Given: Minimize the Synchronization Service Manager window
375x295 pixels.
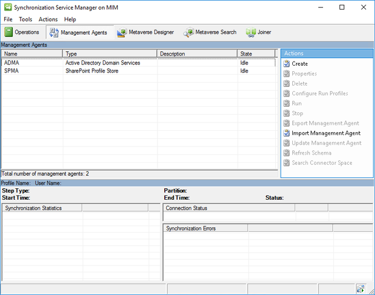Looking at the screenshot, I should tap(321, 7).
